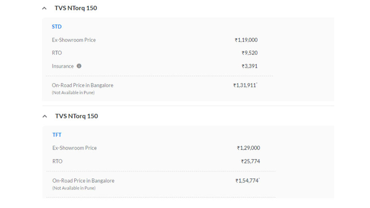Click Ex-Showroom Price label in TFT section

click(x=74, y=148)
